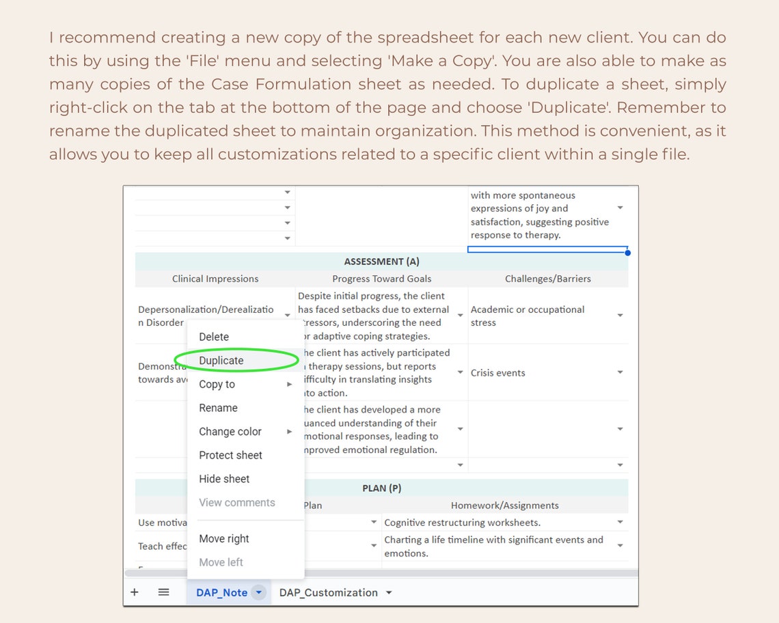Open the Cognitive restructuring worksheets dropdown
The height and width of the screenshot is (623, 779).
point(619,522)
